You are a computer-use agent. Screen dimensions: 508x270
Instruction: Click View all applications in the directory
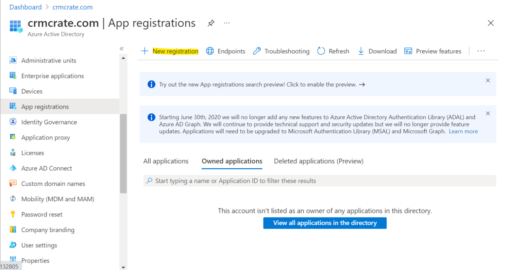[x=325, y=223]
